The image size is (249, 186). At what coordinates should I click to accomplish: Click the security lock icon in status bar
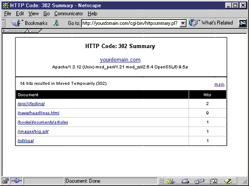coord(5,181)
